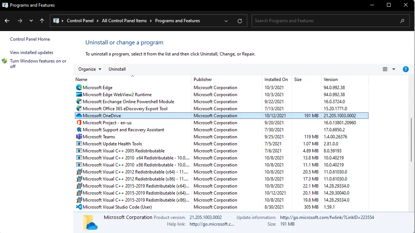Image resolution: width=415 pixels, height=233 pixels.
Task: Click the Exchange Online Powershell Module icon
Action: [x=79, y=101]
